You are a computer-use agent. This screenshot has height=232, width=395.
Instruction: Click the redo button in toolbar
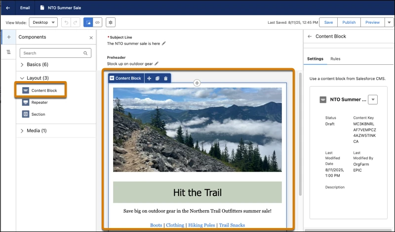[75, 22]
